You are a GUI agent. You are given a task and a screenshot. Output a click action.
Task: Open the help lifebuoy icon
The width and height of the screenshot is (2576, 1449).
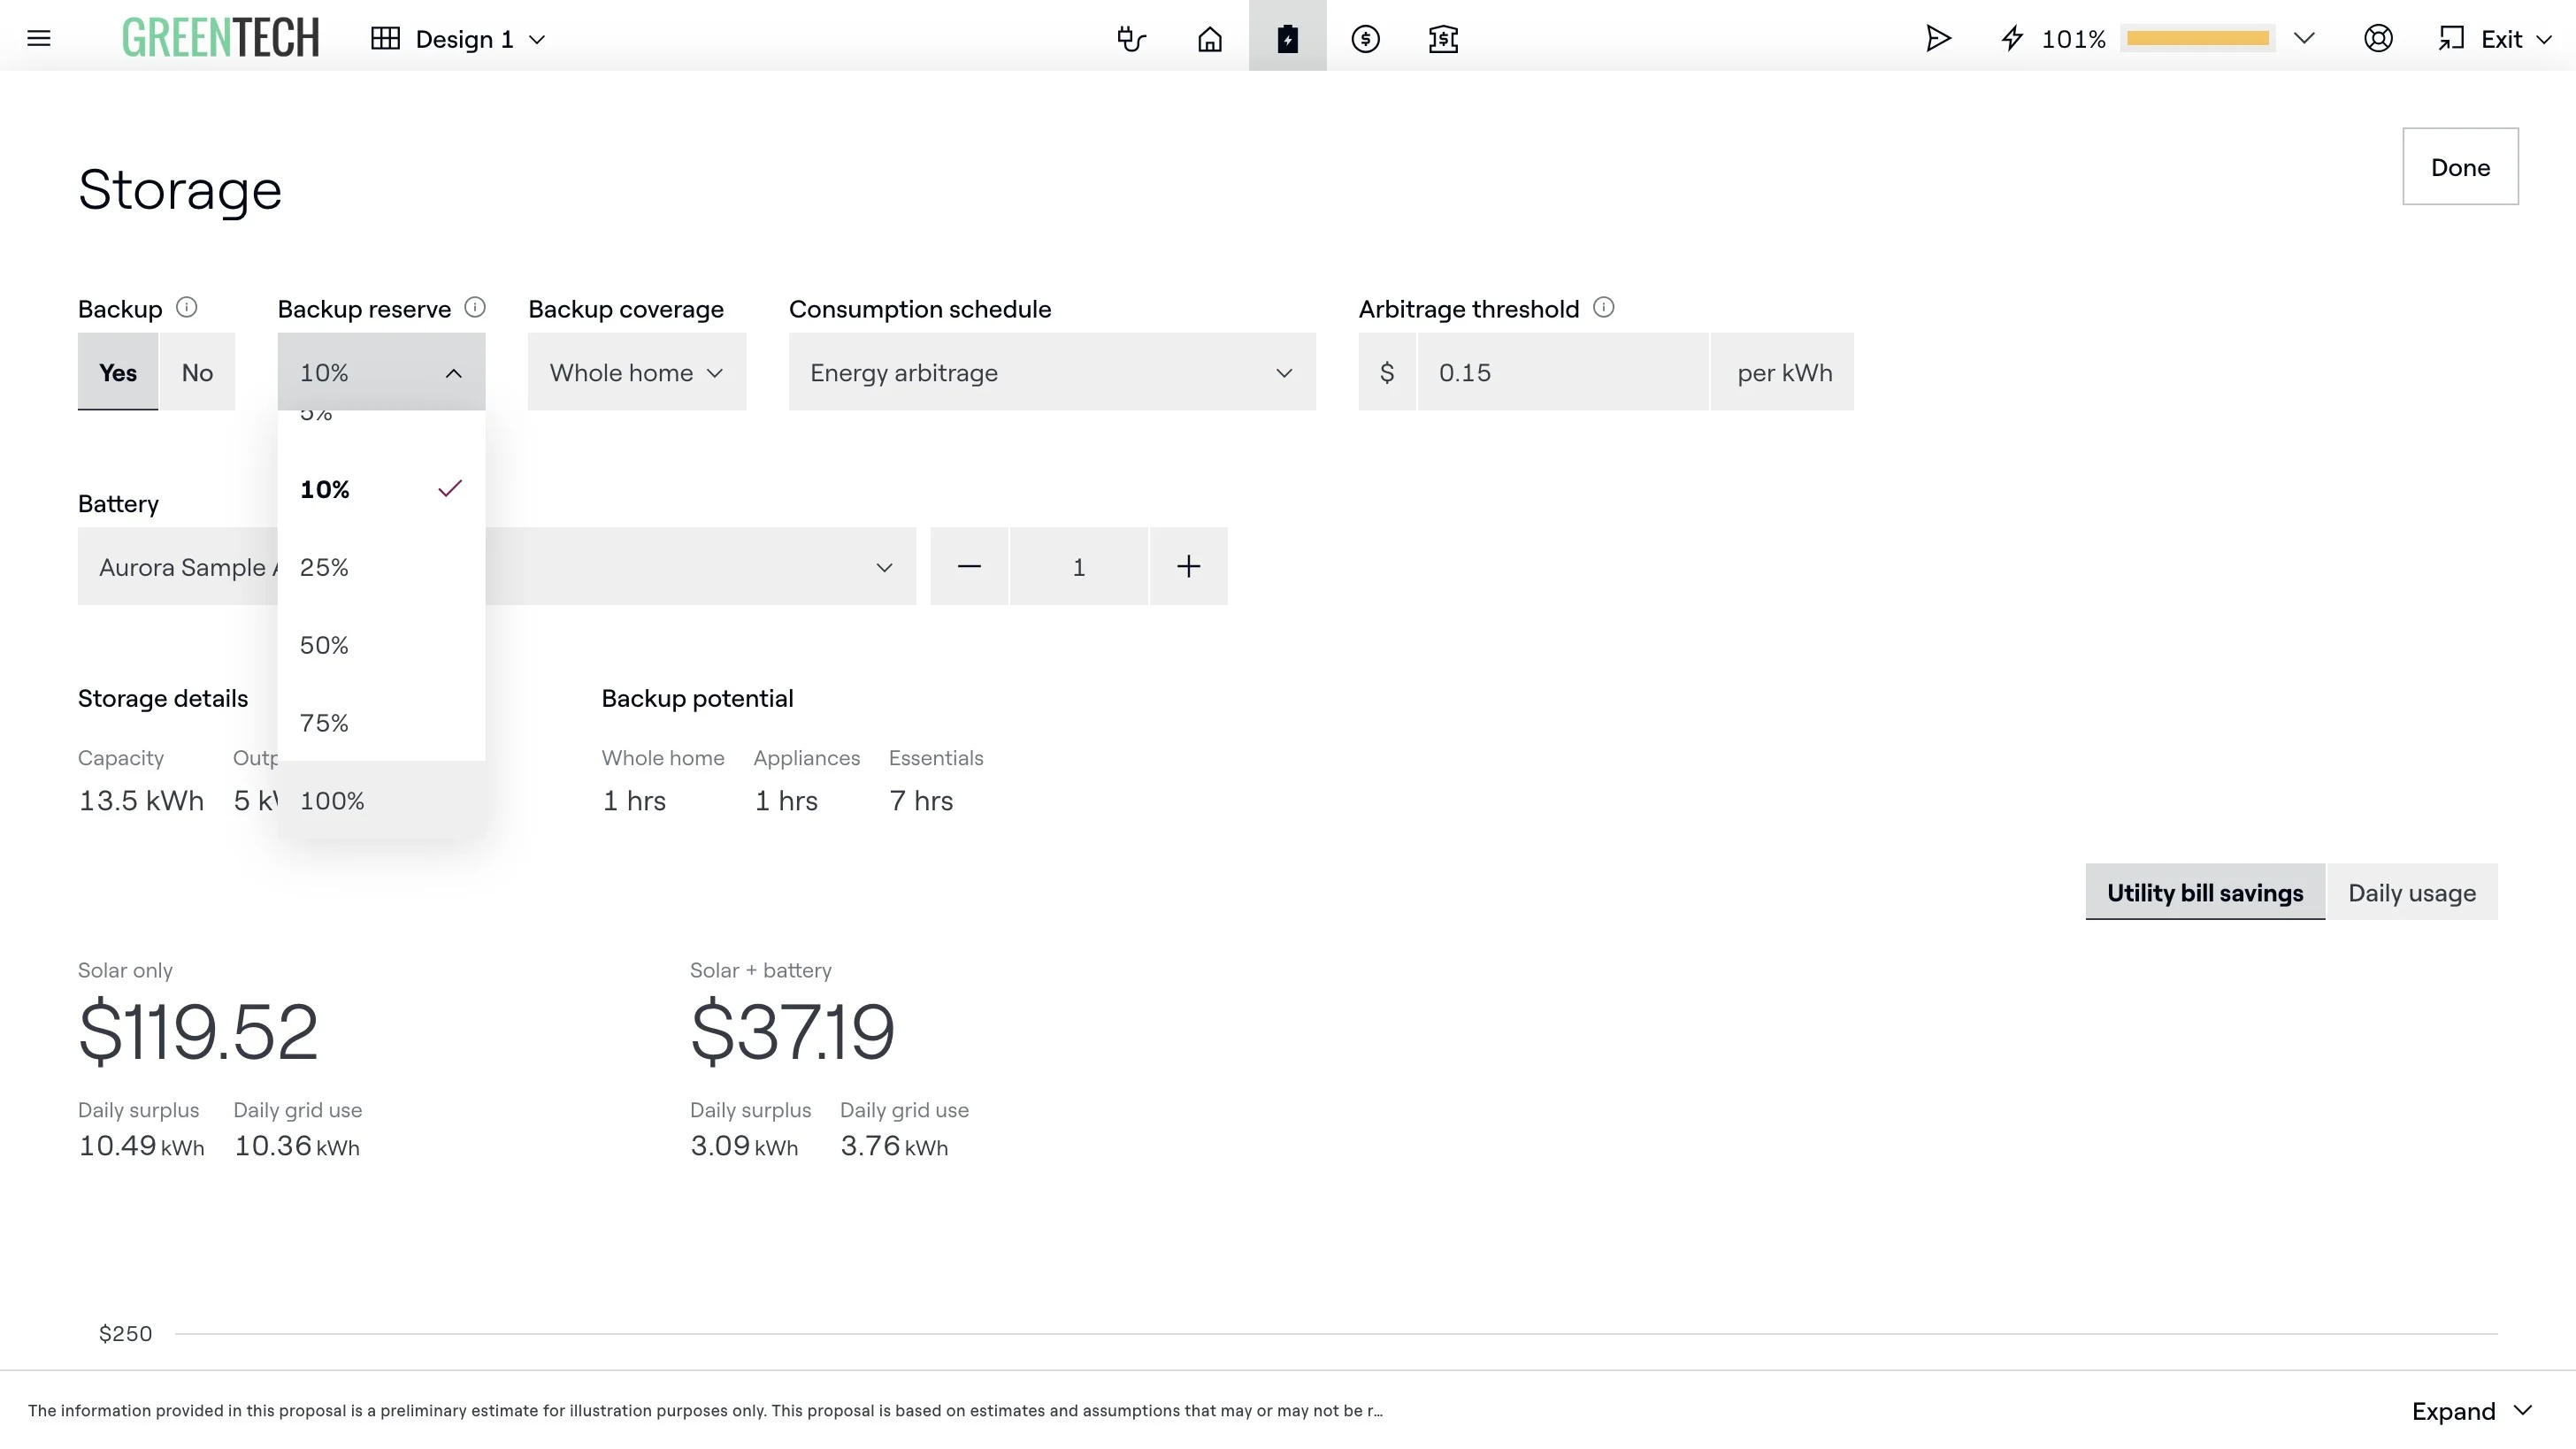coord(2378,39)
